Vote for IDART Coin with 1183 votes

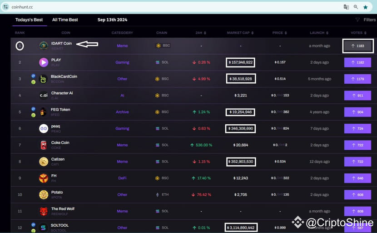[357, 46]
